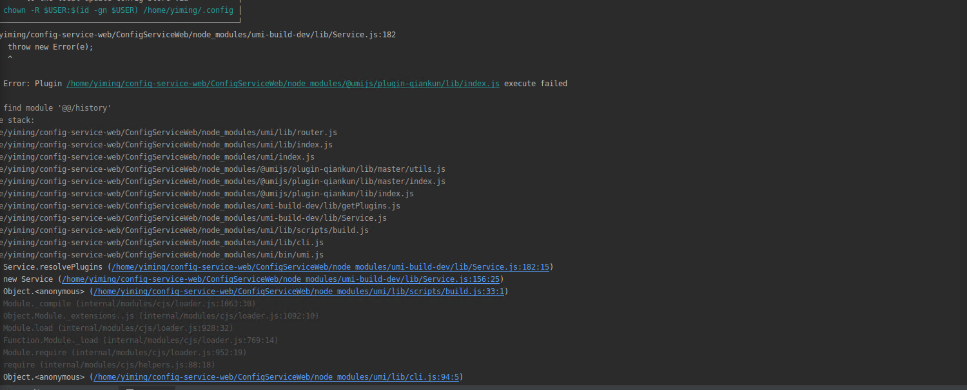This screenshot has height=390, width=967.
Task: Click the stack line ending in node_modules/umi/index.js
Action: point(157,157)
